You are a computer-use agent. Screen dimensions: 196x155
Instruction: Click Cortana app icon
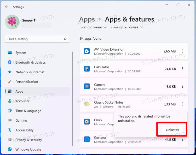(87, 139)
